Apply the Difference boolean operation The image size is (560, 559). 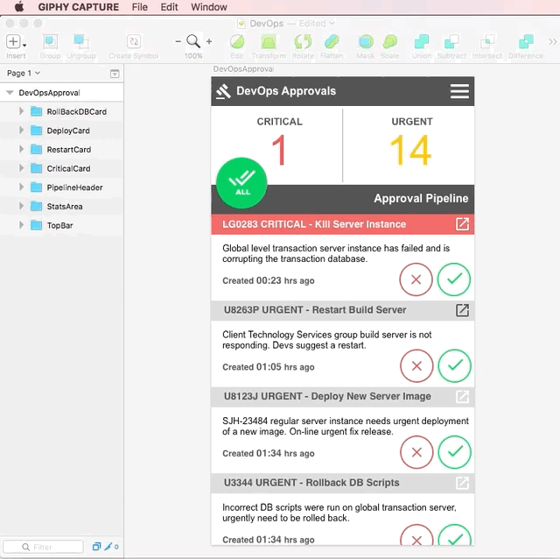(x=526, y=42)
